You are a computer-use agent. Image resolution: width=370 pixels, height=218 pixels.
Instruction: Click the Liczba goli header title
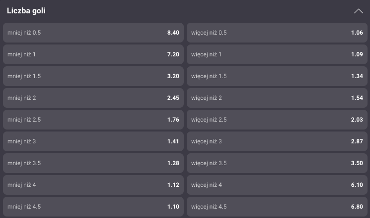click(x=26, y=11)
